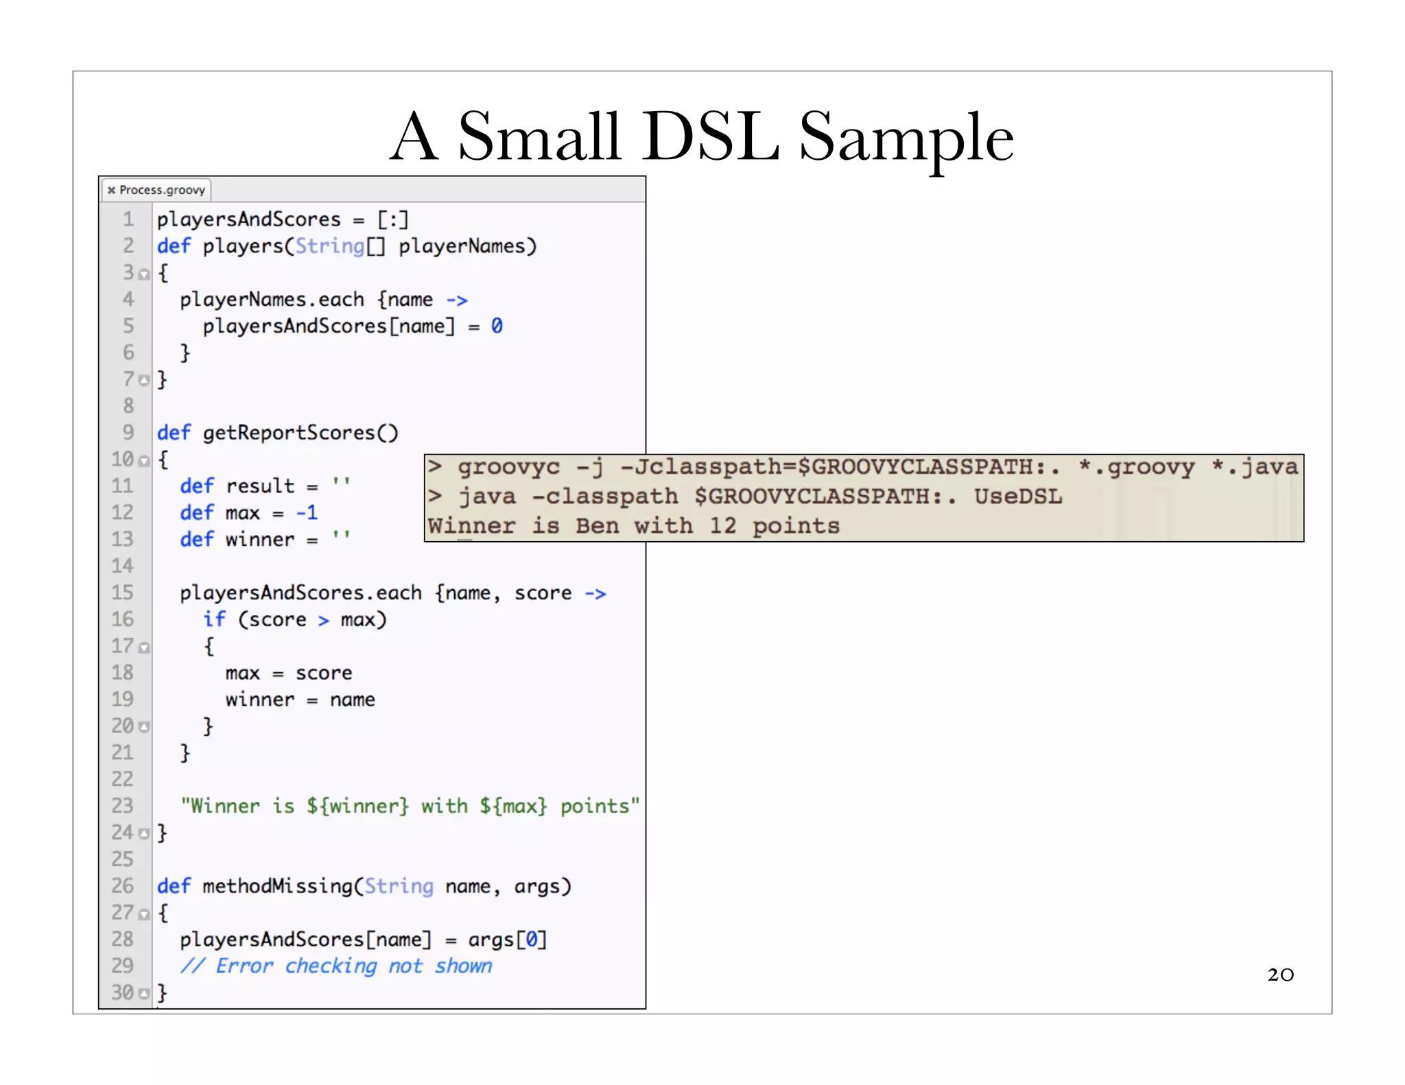Click the slide page number 20

pos(1280,975)
